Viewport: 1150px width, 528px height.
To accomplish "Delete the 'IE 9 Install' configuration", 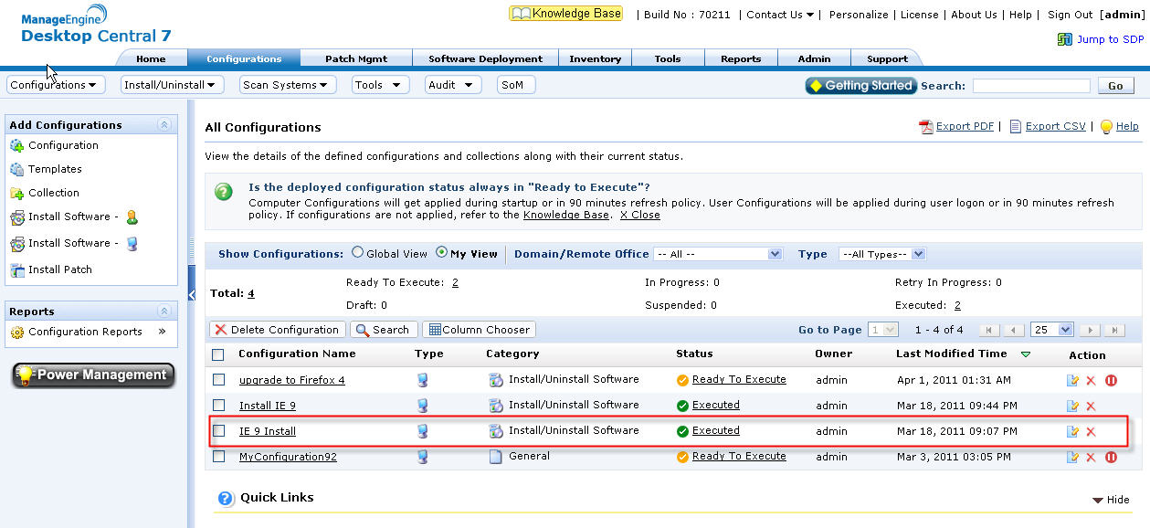I will point(1091,431).
